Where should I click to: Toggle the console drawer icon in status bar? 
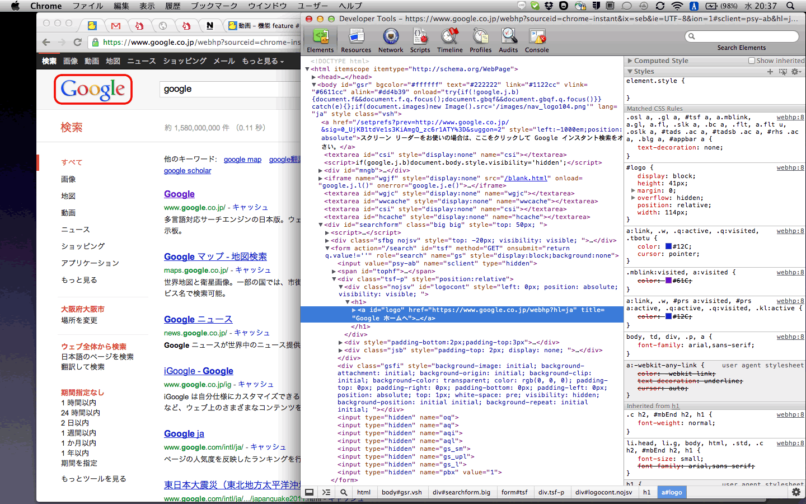click(326, 492)
